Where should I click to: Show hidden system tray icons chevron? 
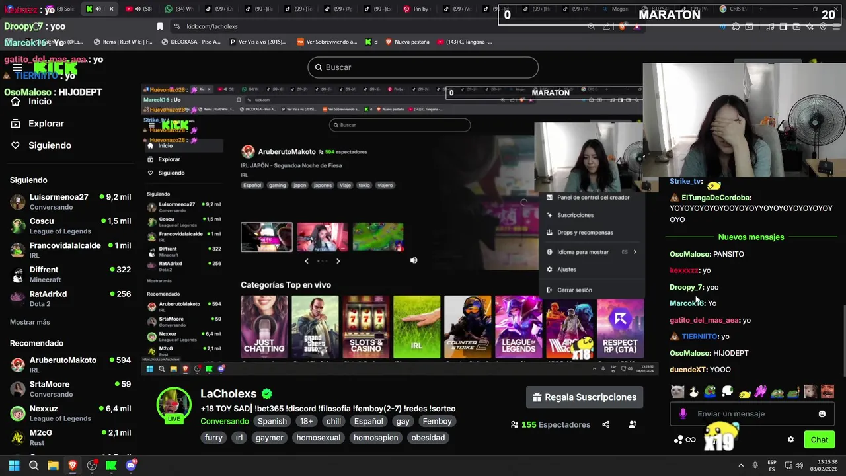pos(741,465)
